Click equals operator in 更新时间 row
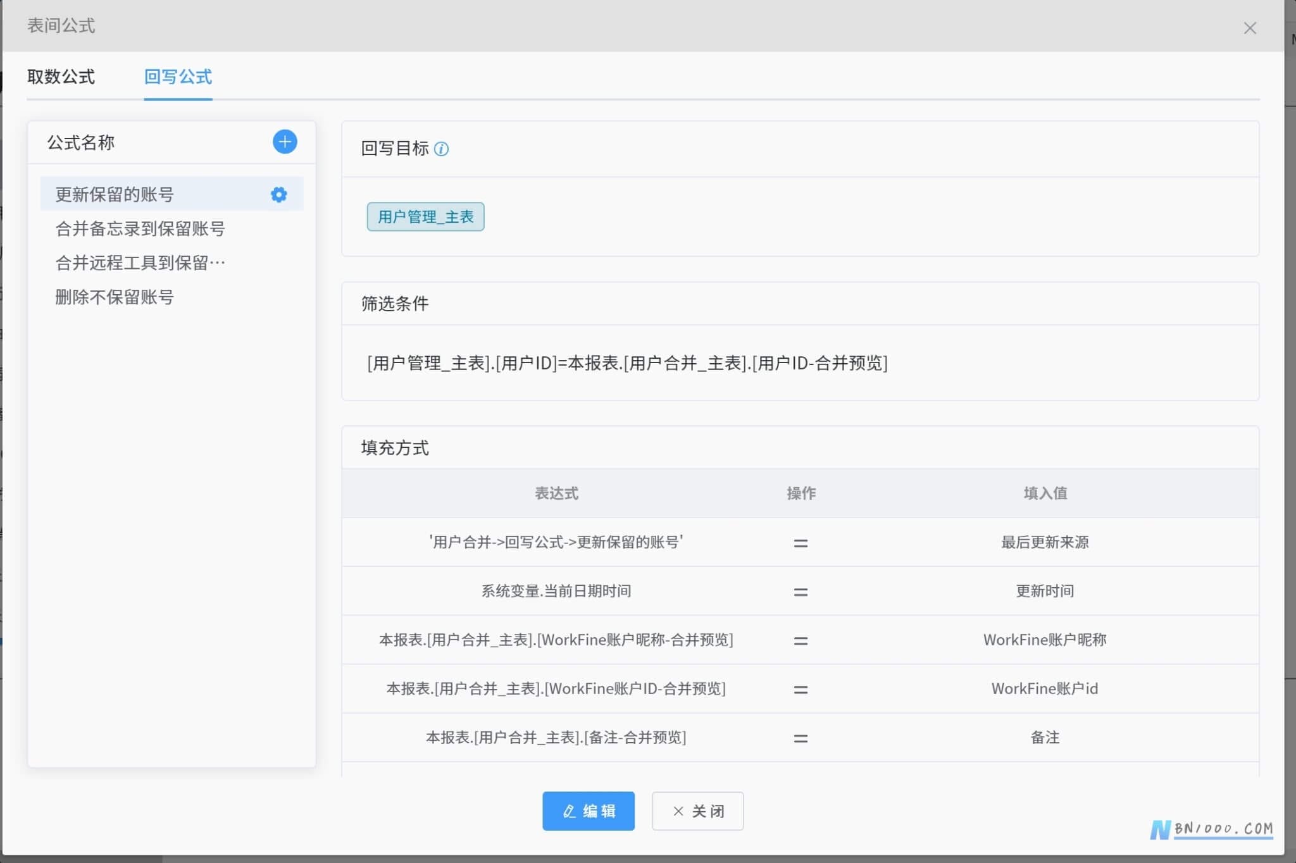The height and width of the screenshot is (863, 1296). tap(801, 592)
